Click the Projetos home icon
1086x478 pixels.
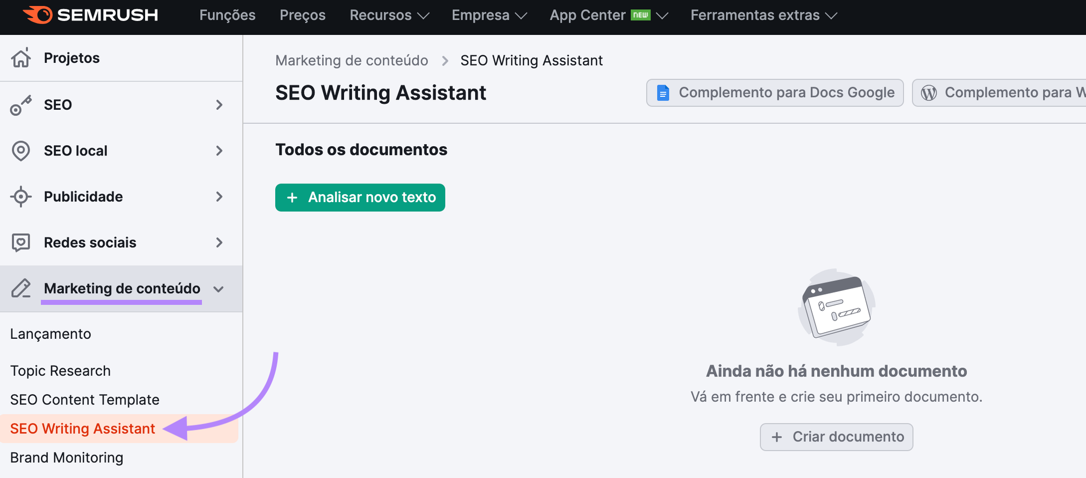tap(21, 58)
